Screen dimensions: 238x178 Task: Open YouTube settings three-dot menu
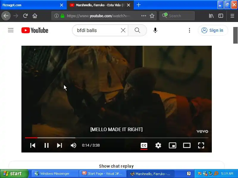pos(189,30)
